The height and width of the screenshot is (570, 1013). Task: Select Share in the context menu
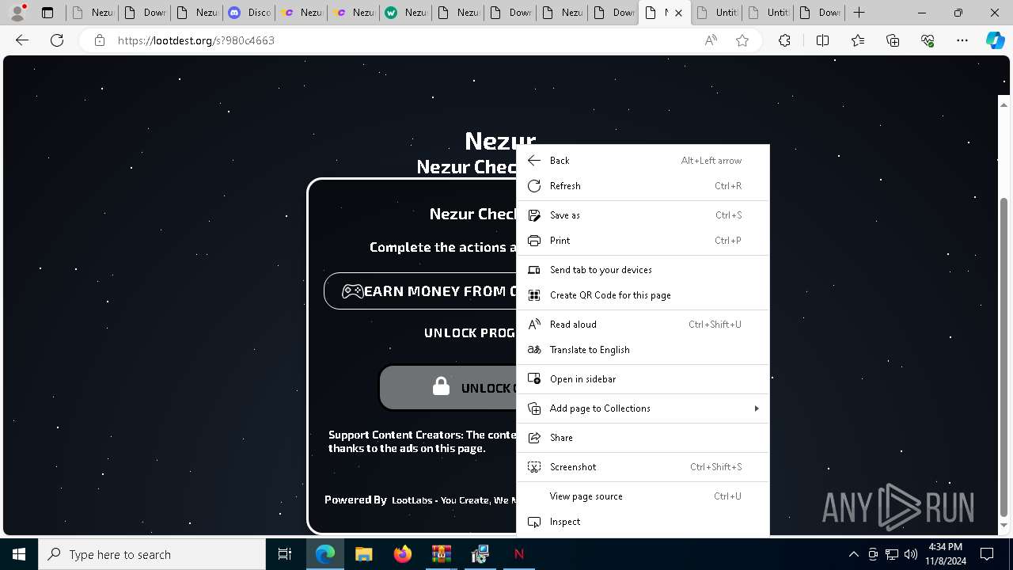[643, 438]
